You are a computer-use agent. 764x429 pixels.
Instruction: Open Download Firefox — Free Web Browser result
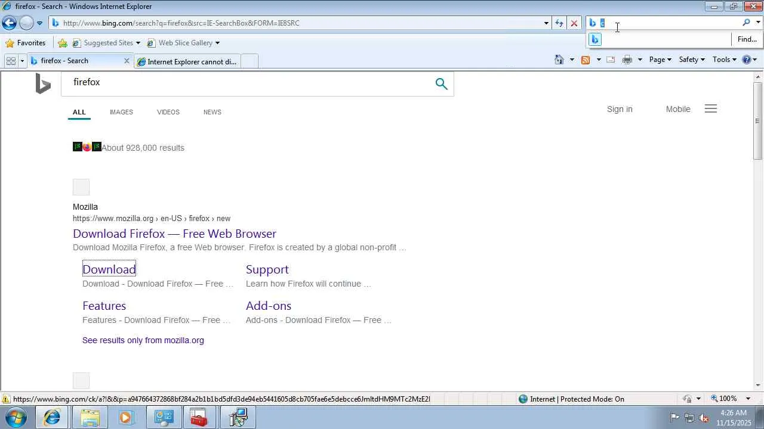(x=175, y=234)
